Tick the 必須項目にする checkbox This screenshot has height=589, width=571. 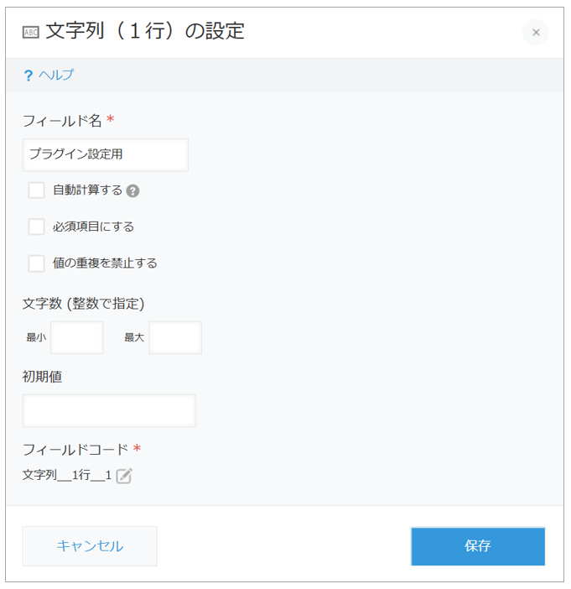click(36, 227)
